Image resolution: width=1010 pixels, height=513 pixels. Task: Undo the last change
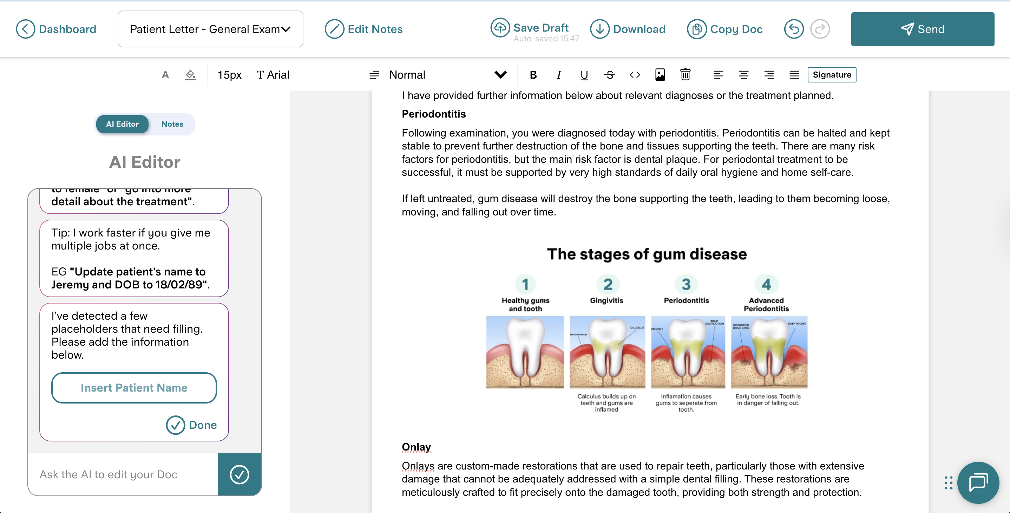[794, 29]
